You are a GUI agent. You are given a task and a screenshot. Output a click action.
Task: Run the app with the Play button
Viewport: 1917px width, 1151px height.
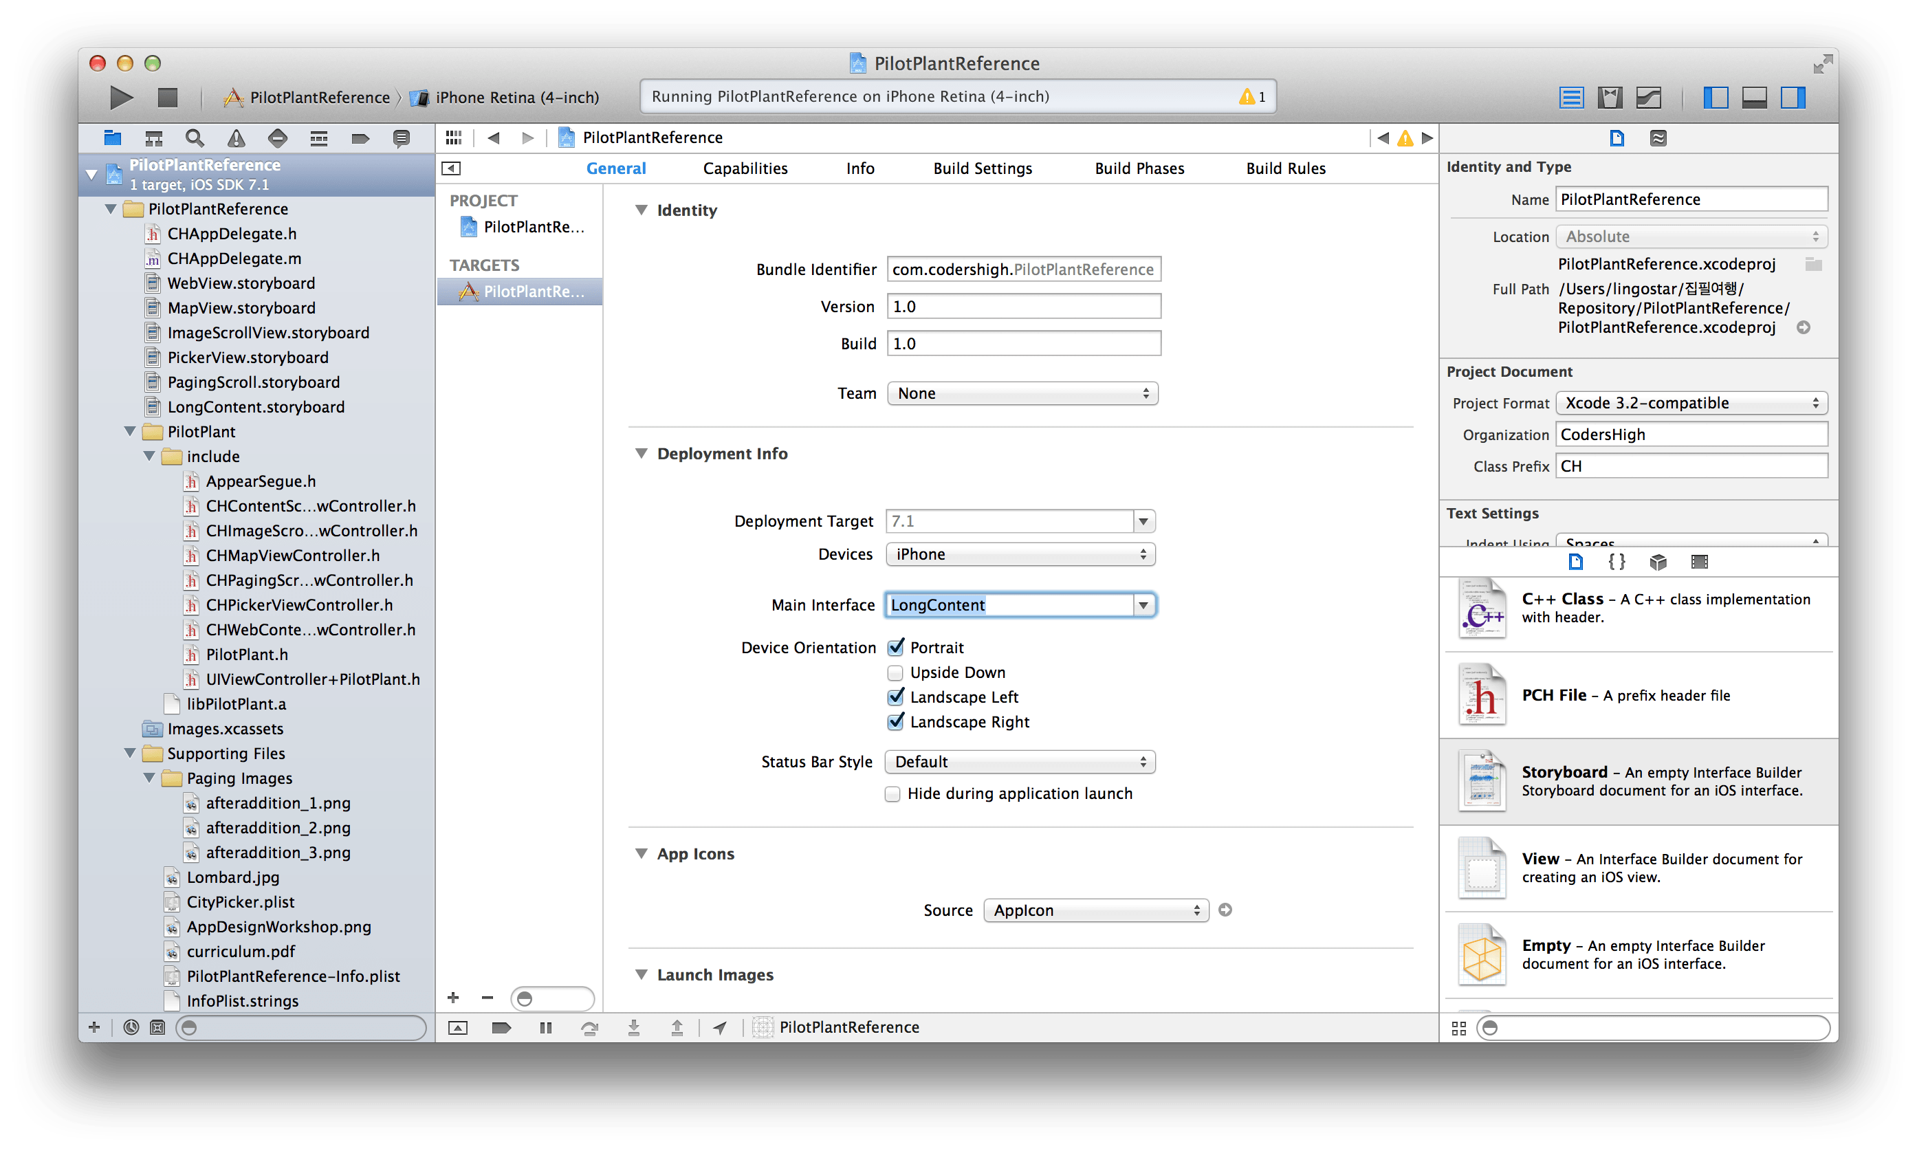pyautogui.click(x=121, y=97)
